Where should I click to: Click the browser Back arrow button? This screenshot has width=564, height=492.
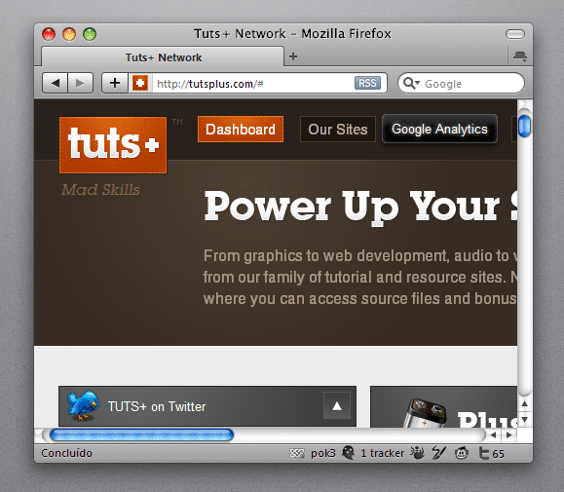pyautogui.click(x=55, y=83)
